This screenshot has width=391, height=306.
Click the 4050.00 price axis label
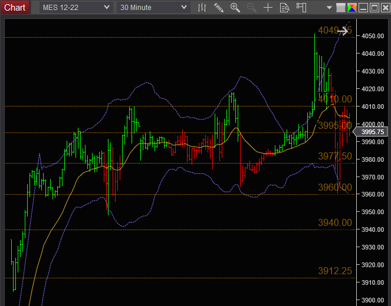(x=373, y=36)
